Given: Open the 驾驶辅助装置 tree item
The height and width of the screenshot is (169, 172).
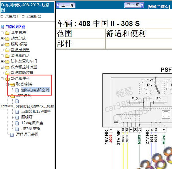Looking at the screenshot, I should pyautogui.click(x=22, y=73).
